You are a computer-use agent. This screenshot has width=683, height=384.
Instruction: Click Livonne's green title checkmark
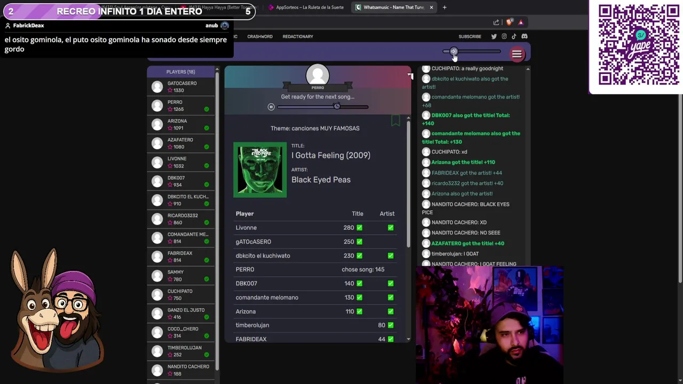pos(359,228)
